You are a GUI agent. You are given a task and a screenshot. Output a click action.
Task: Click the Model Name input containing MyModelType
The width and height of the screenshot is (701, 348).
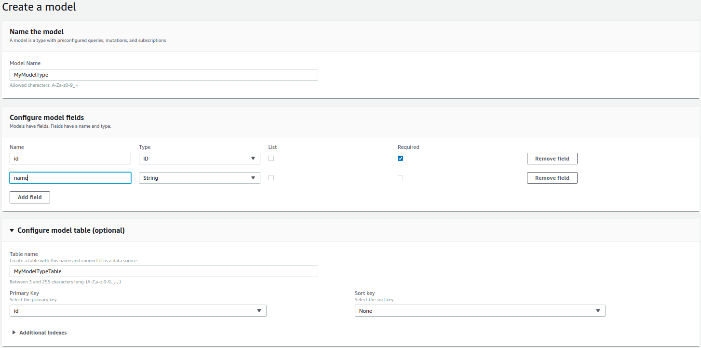(x=163, y=74)
